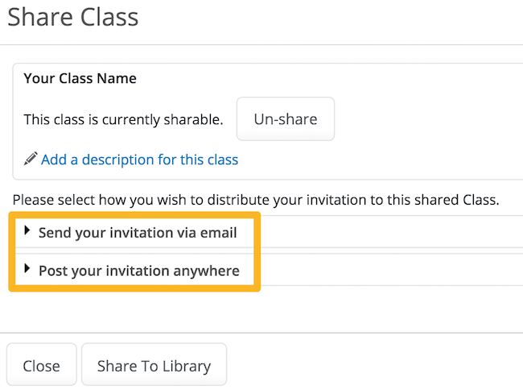
Task: Click the Close button
Action: [x=41, y=365]
